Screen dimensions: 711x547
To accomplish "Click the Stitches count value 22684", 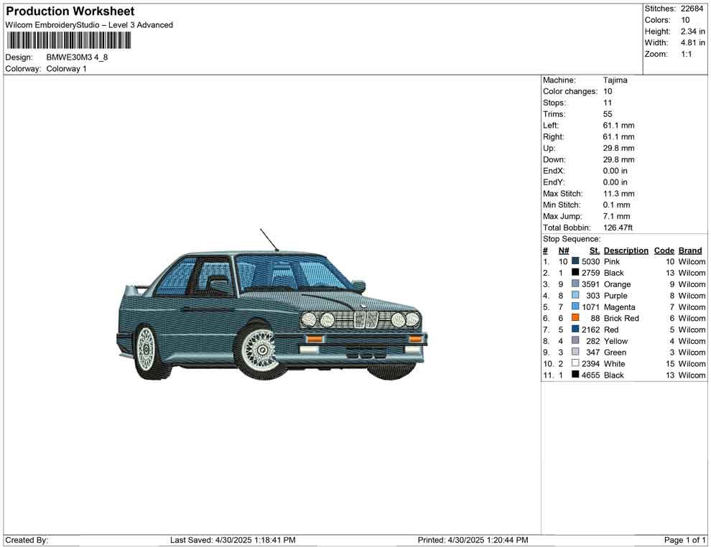I will (x=693, y=9).
